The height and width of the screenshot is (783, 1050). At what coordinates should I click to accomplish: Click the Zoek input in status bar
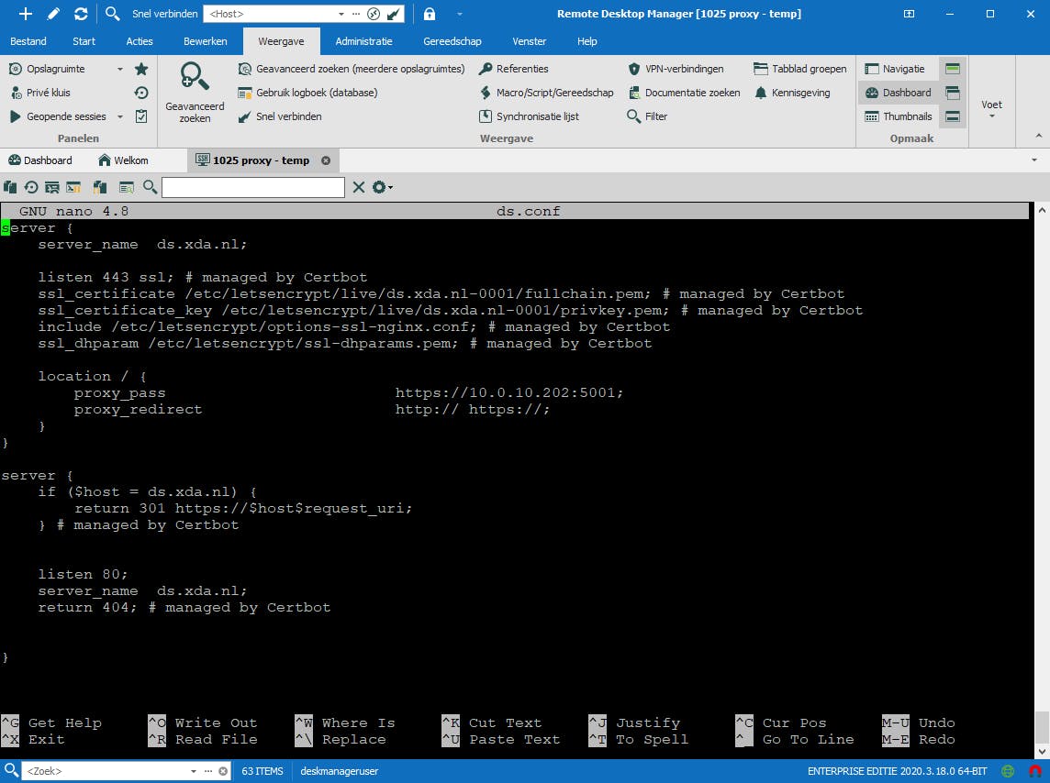[x=107, y=771]
